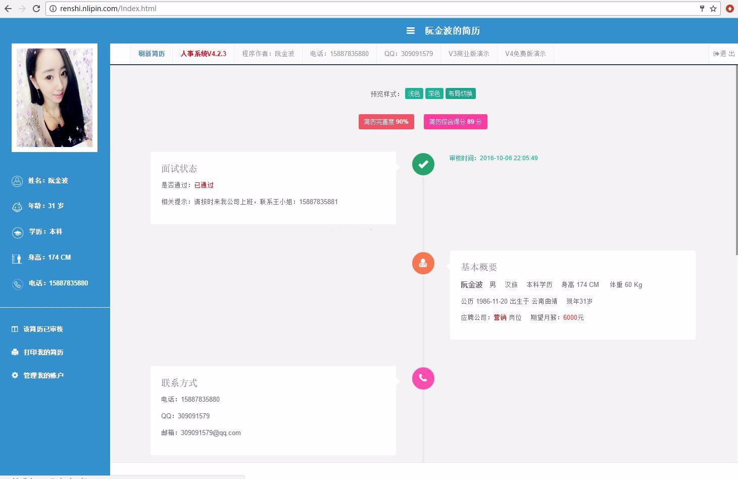Open 人事系统V4.2.3 menu item
The image size is (738, 479).
[x=204, y=54]
